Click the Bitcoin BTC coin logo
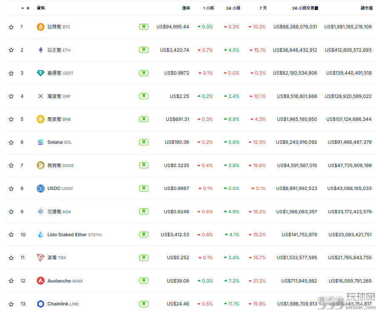The height and width of the screenshot is (310, 376). point(40,27)
